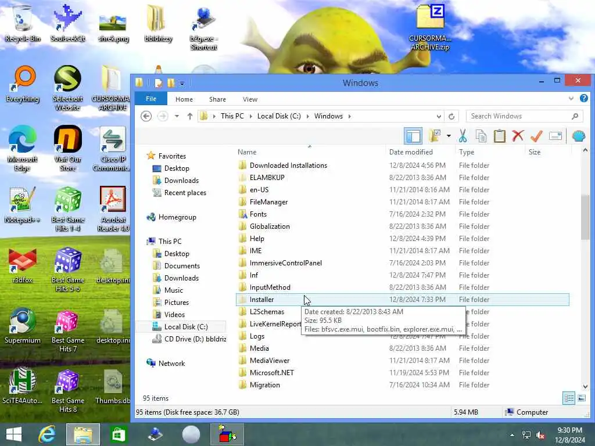Viewport: 595px width, 446px height.
Task: Switch to Details view icon
Action: 568,398
